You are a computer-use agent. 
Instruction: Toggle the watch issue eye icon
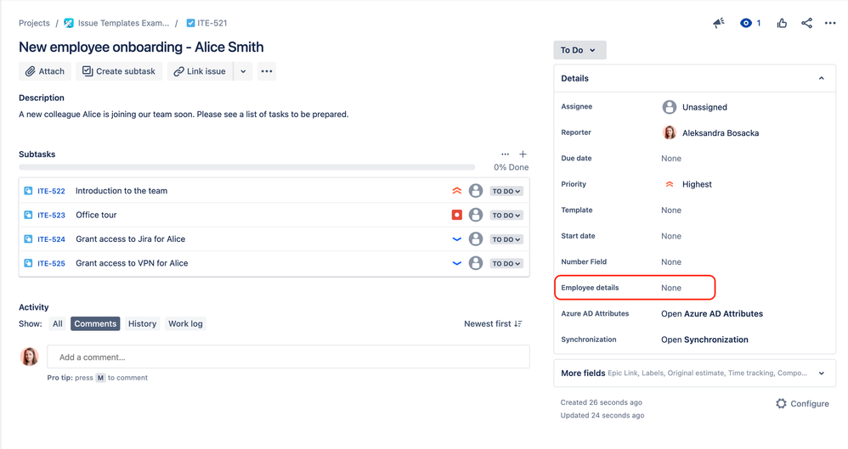pyautogui.click(x=746, y=23)
